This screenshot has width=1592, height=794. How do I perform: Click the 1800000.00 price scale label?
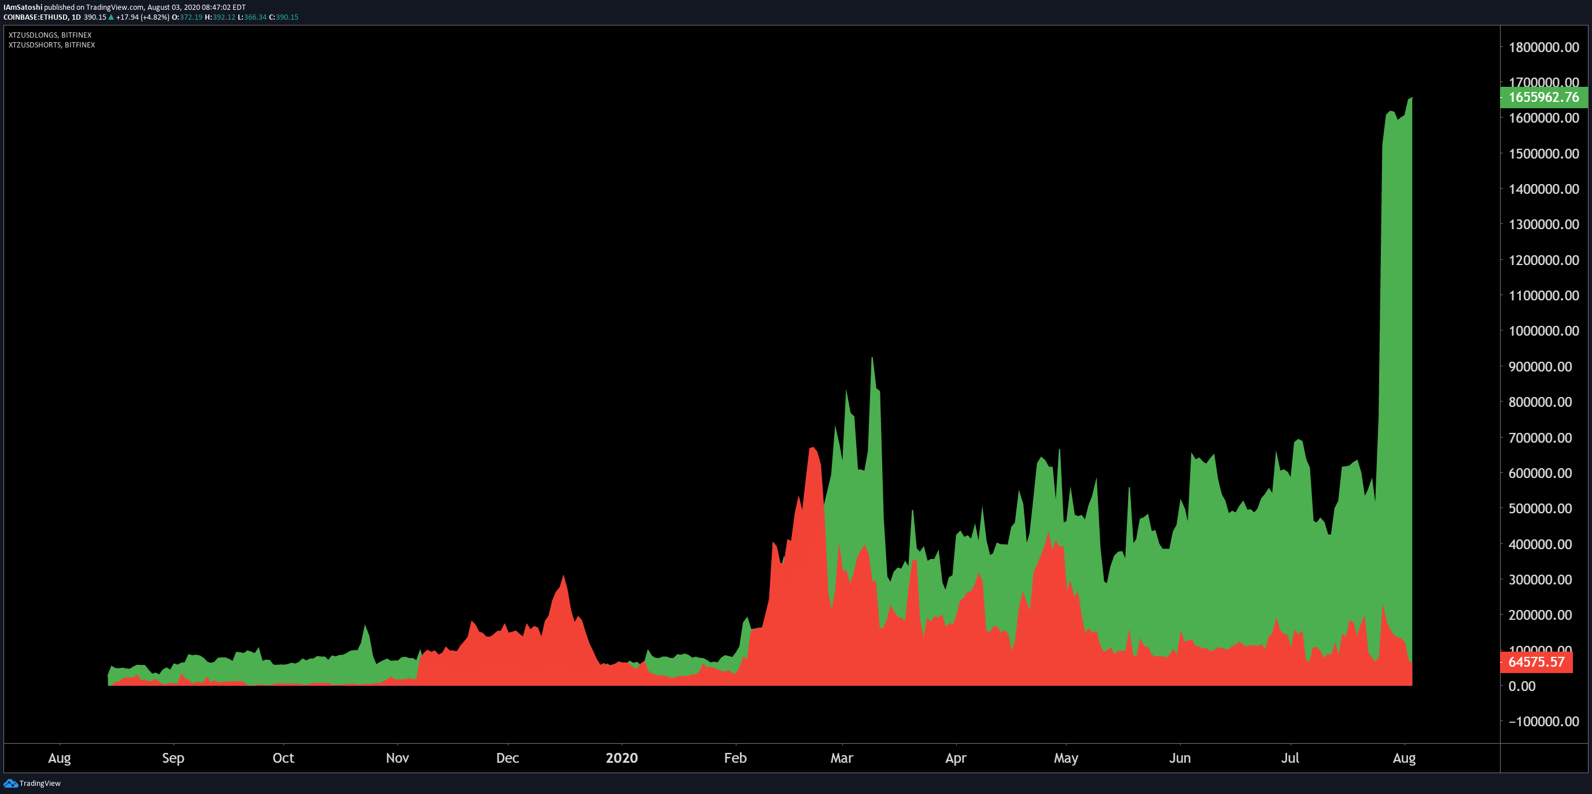tap(1543, 47)
